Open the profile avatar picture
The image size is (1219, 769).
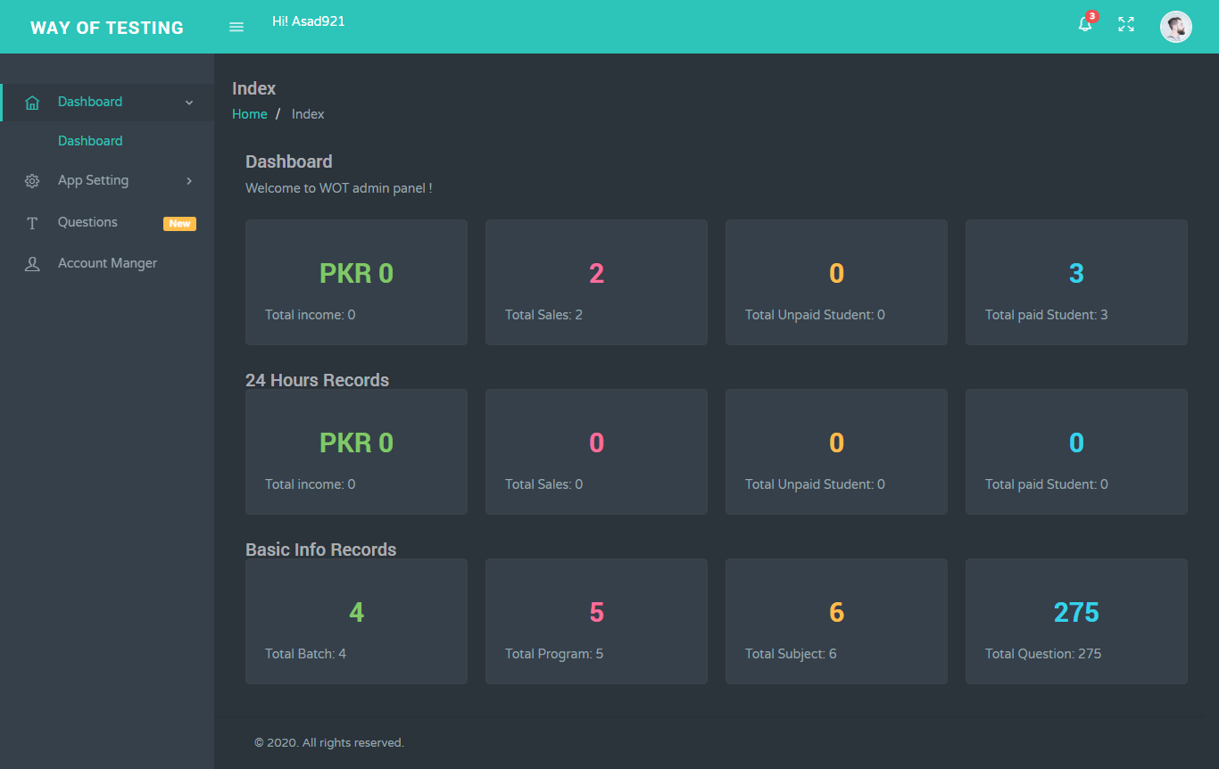1175,26
